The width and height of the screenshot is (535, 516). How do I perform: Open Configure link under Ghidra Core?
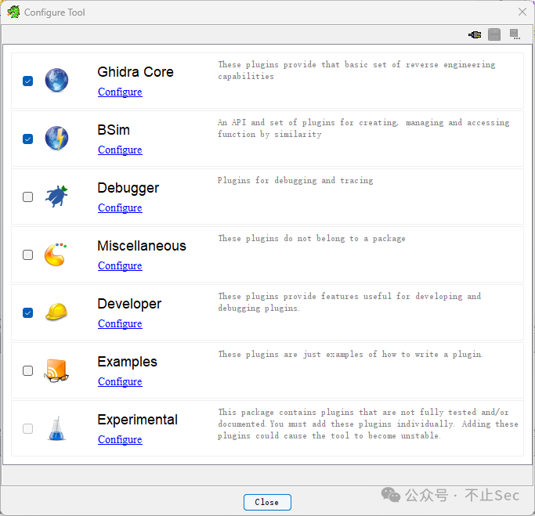click(120, 92)
